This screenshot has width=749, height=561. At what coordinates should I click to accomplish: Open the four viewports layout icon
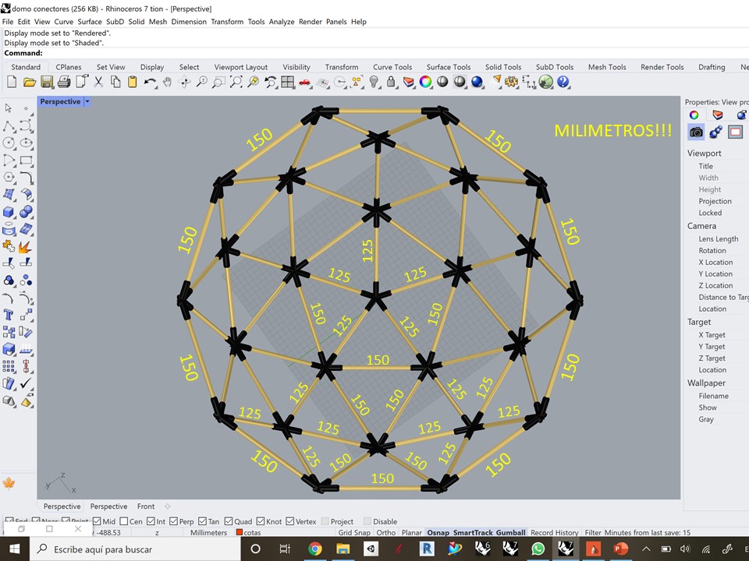[288, 82]
